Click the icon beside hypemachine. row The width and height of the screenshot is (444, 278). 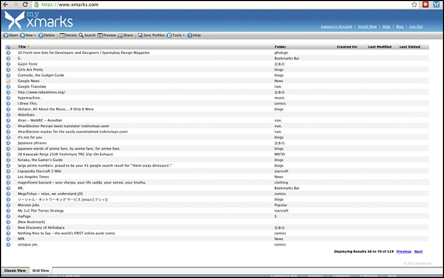[x=8, y=98]
